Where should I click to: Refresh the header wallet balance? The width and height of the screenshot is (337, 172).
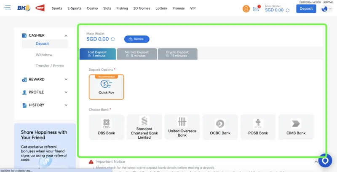(x=288, y=10)
